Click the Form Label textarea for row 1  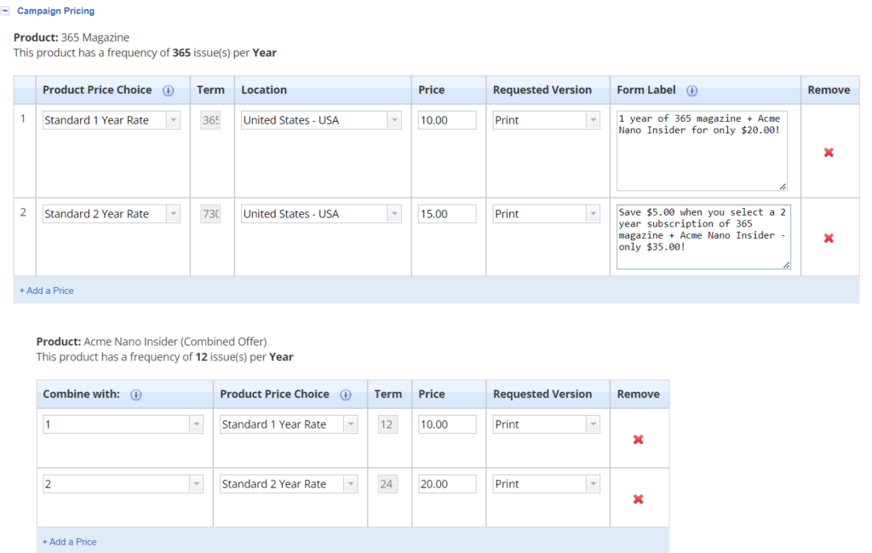pyautogui.click(x=702, y=150)
